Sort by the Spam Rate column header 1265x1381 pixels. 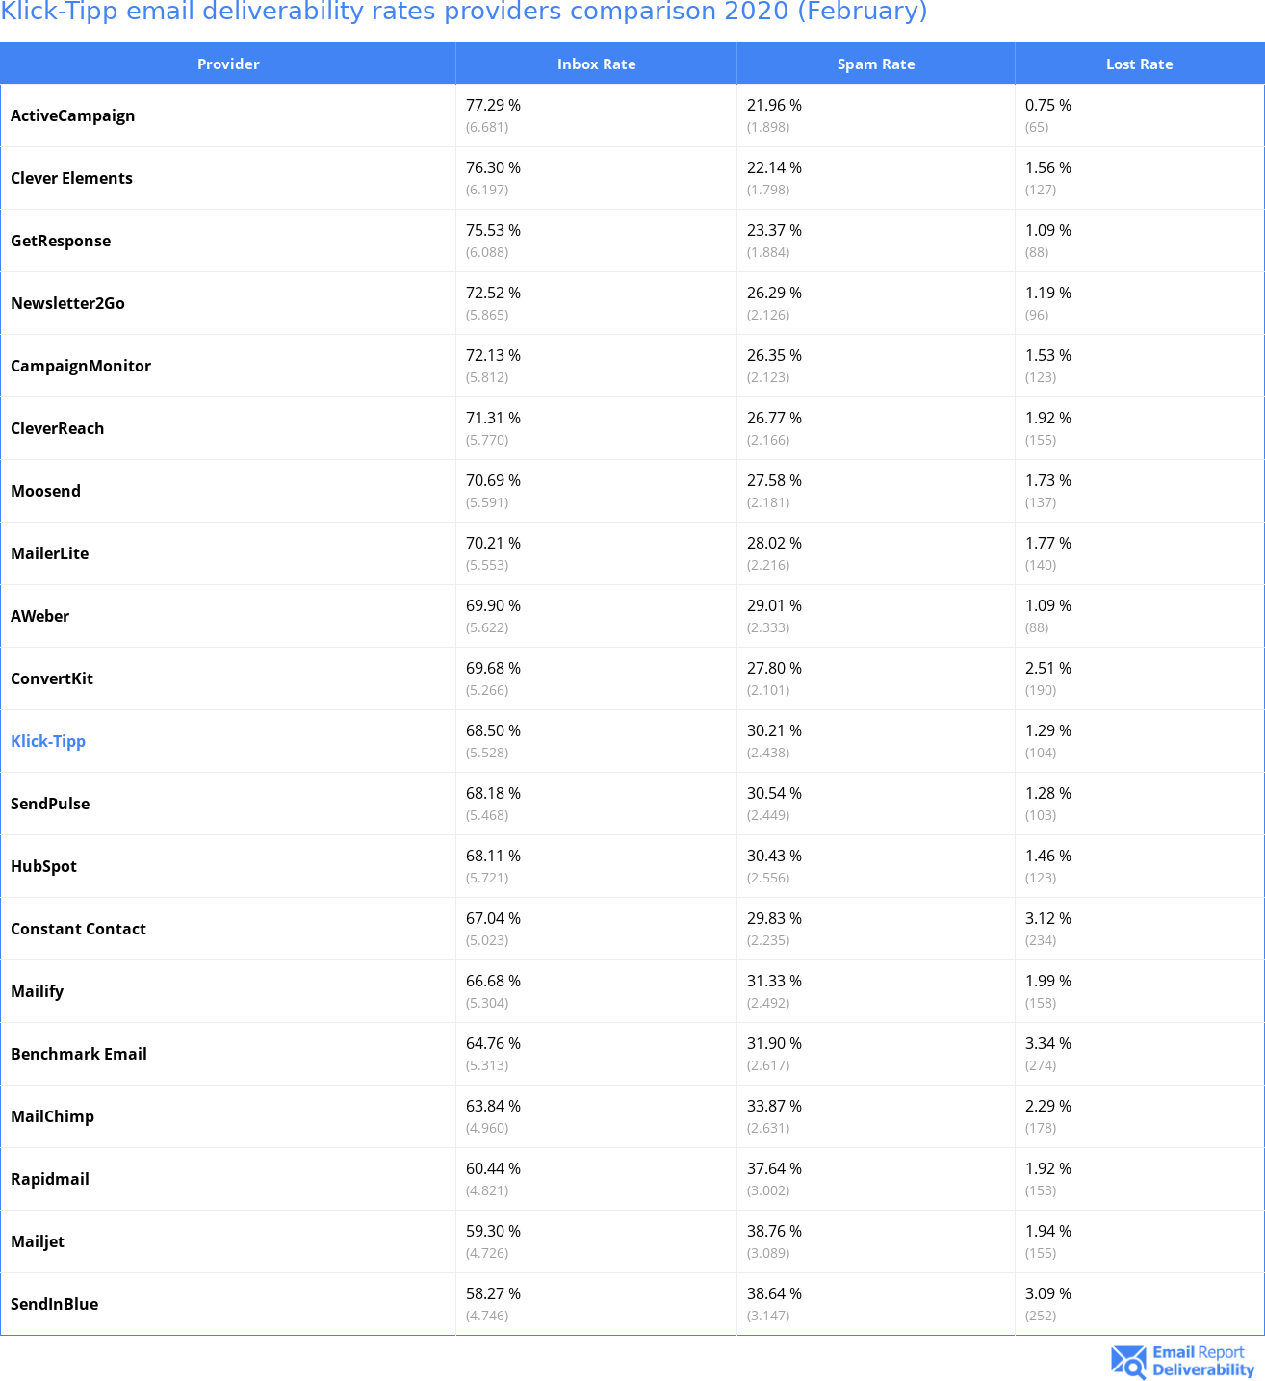click(x=875, y=64)
